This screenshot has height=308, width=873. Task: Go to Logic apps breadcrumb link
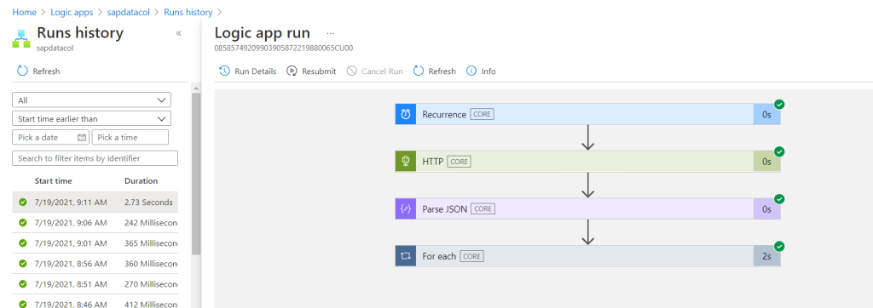(72, 12)
